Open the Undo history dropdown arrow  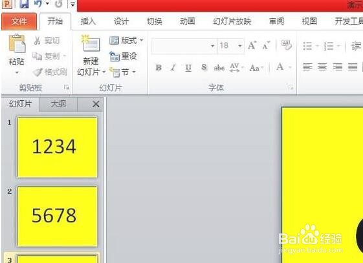(47, 4)
